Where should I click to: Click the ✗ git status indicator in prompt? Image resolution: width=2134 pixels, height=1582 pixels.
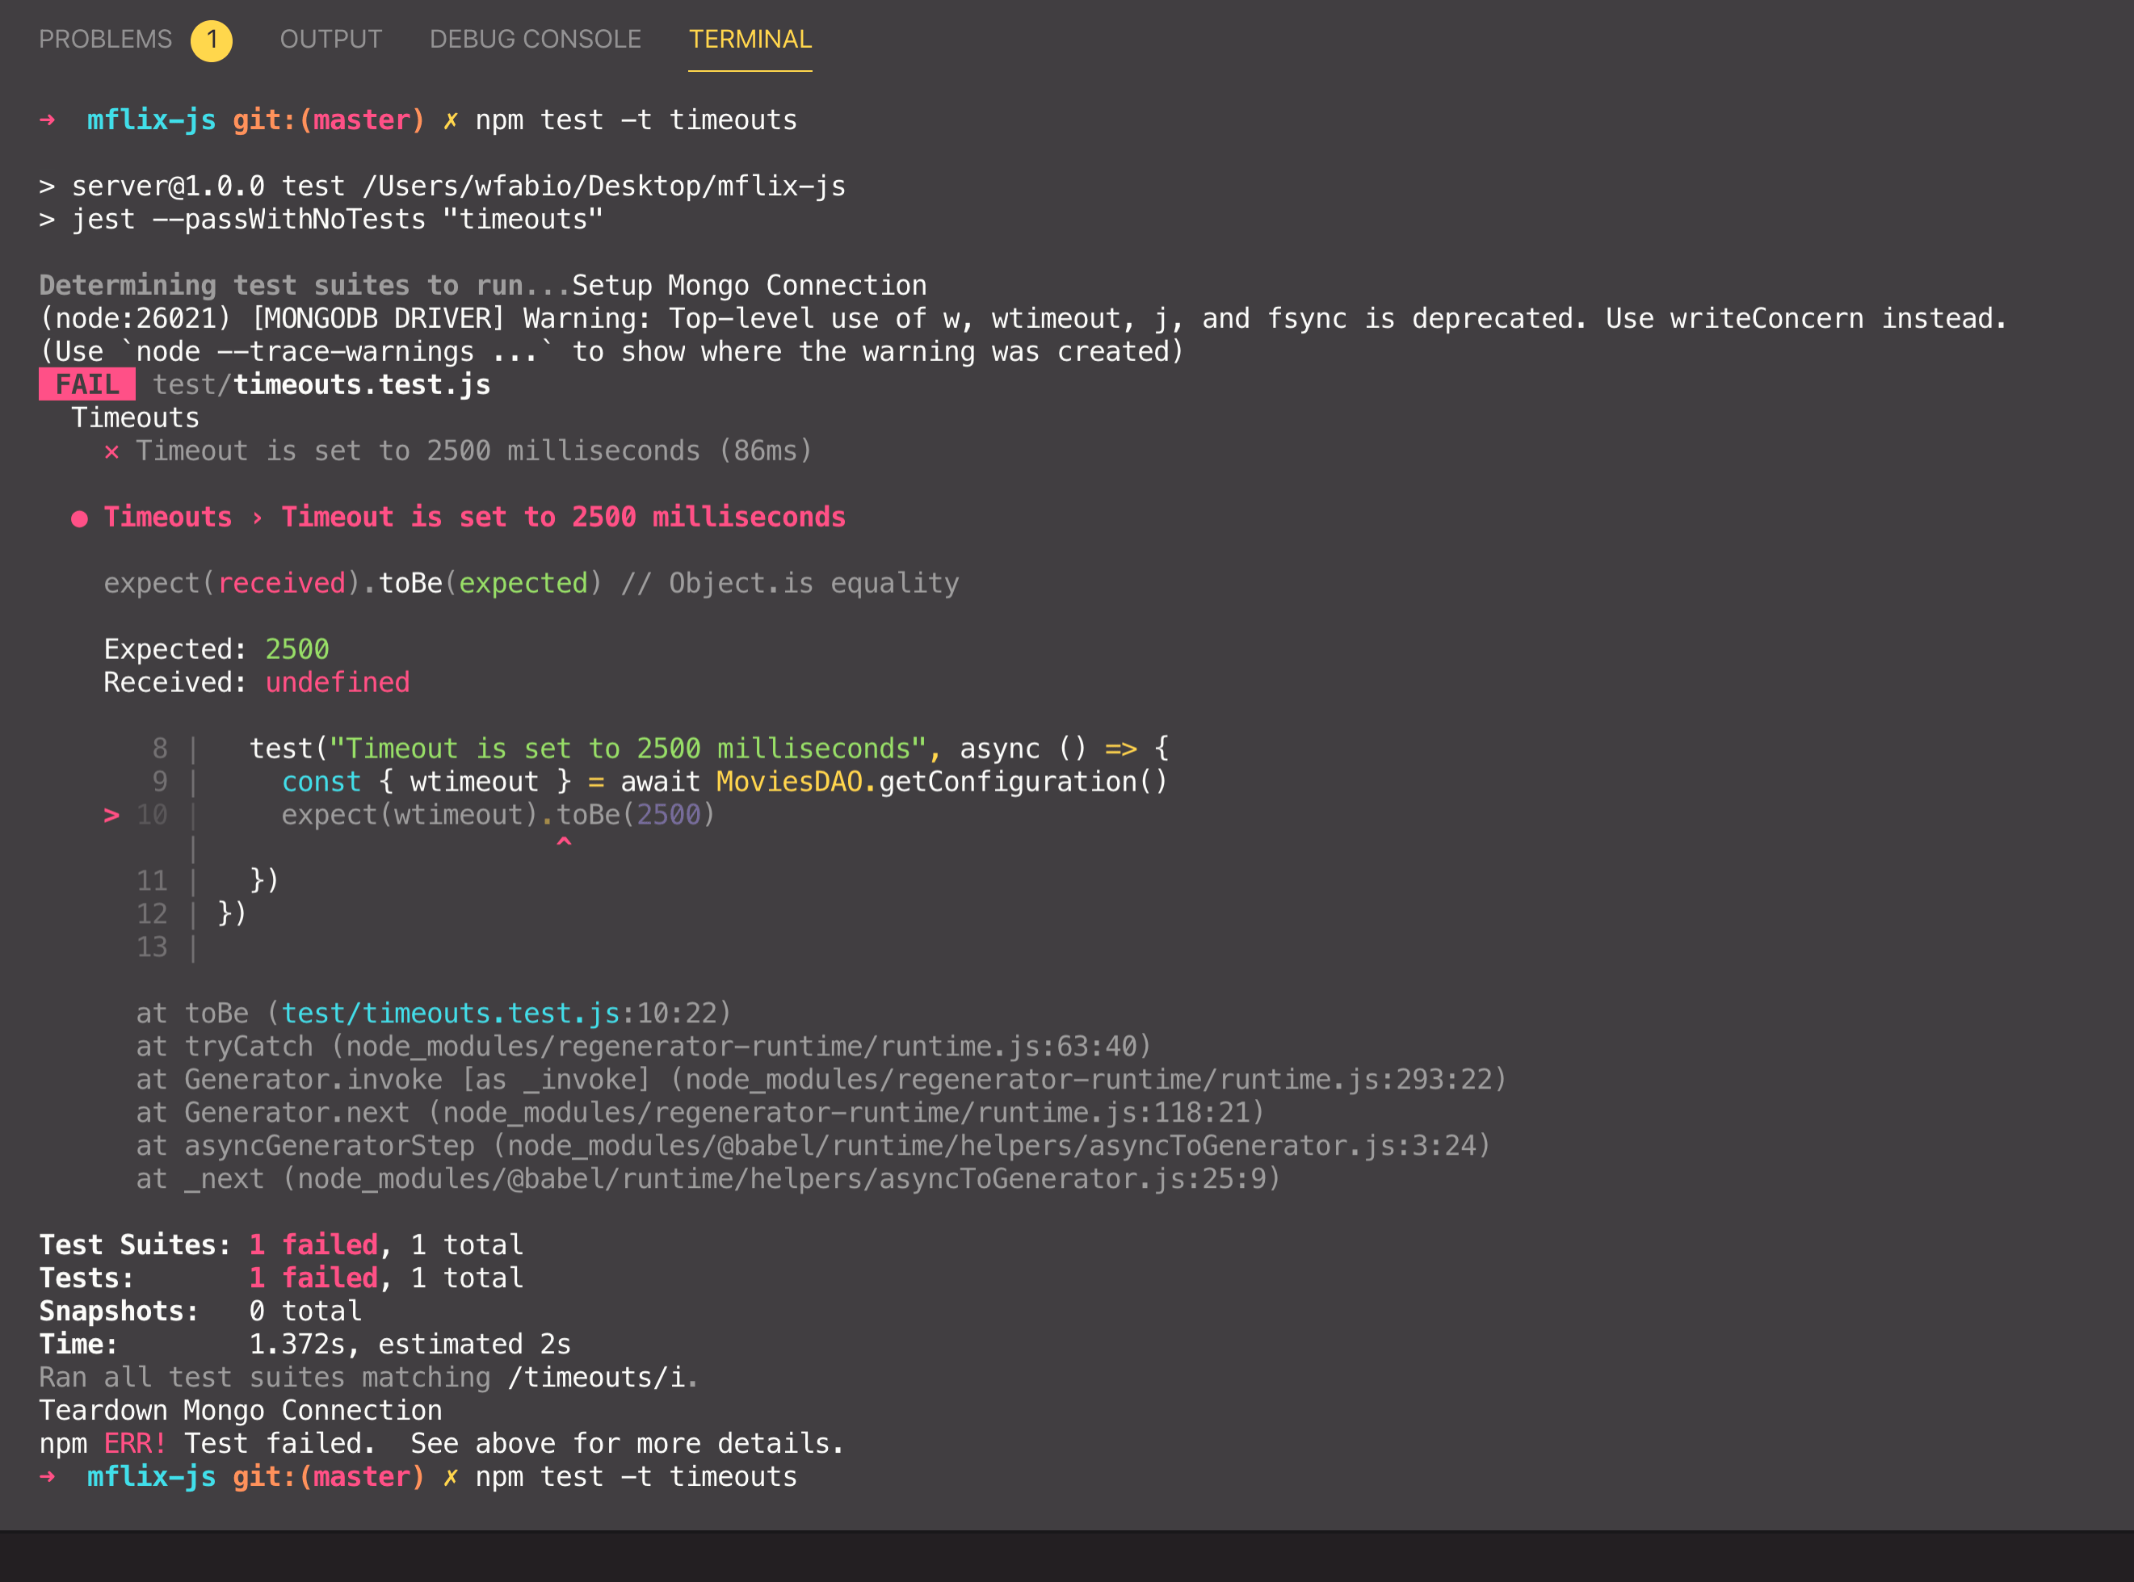[450, 119]
